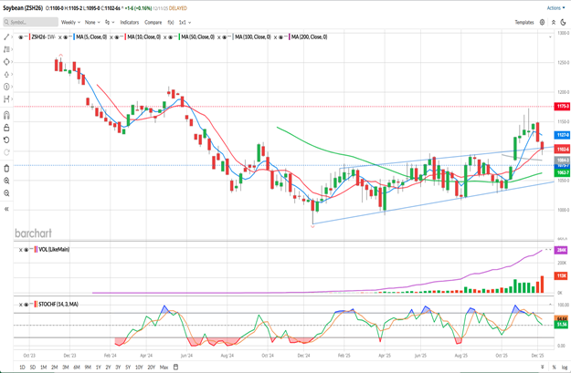Redo the chart change
571x373 pixels.
(6, 152)
